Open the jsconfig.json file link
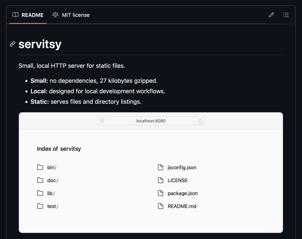This screenshot has height=239, width=302. tap(182, 167)
